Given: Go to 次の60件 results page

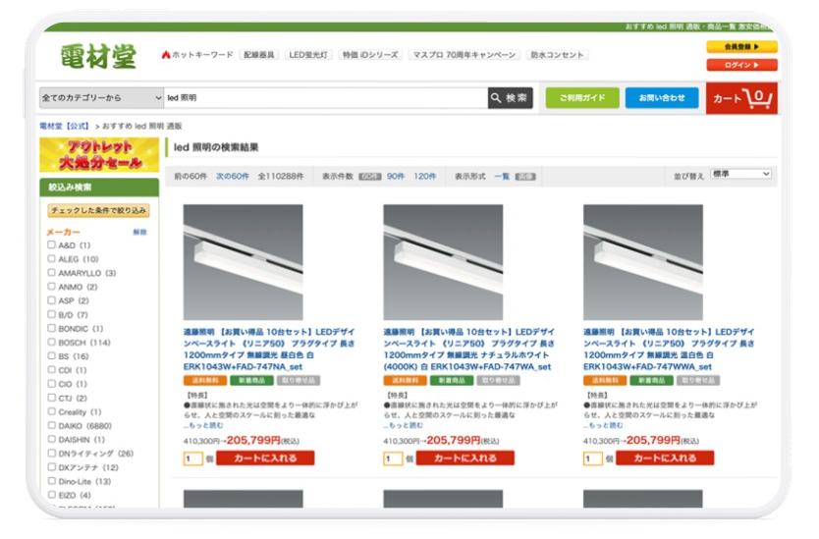Looking at the screenshot, I should coord(233,176).
